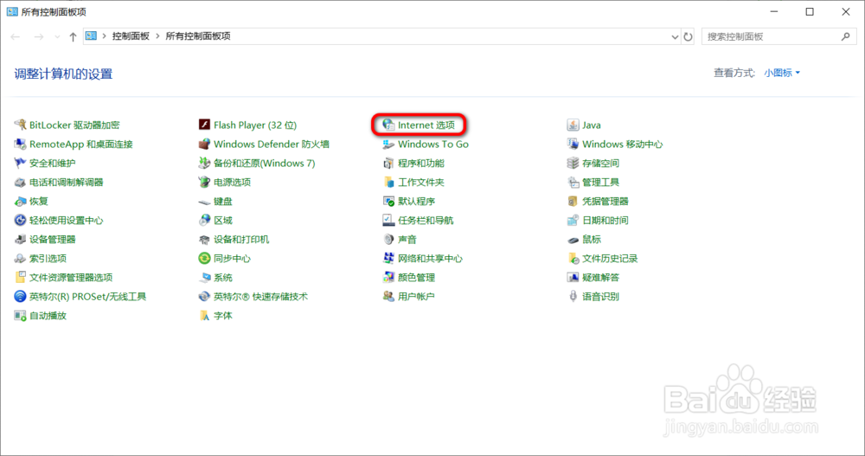Image resolution: width=865 pixels, height=456 pixels.
Task: Open the 声音 speaker icon
Action: tap(389, 239)
